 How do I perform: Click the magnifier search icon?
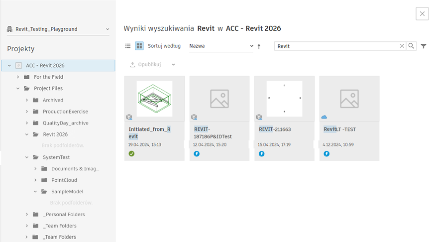411,46
